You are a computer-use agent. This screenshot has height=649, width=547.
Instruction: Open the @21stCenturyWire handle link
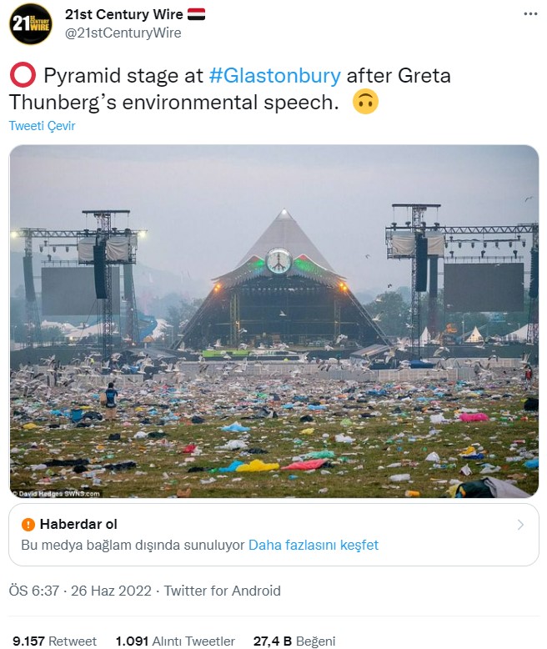pyautogui.click(x=123, y=33)
